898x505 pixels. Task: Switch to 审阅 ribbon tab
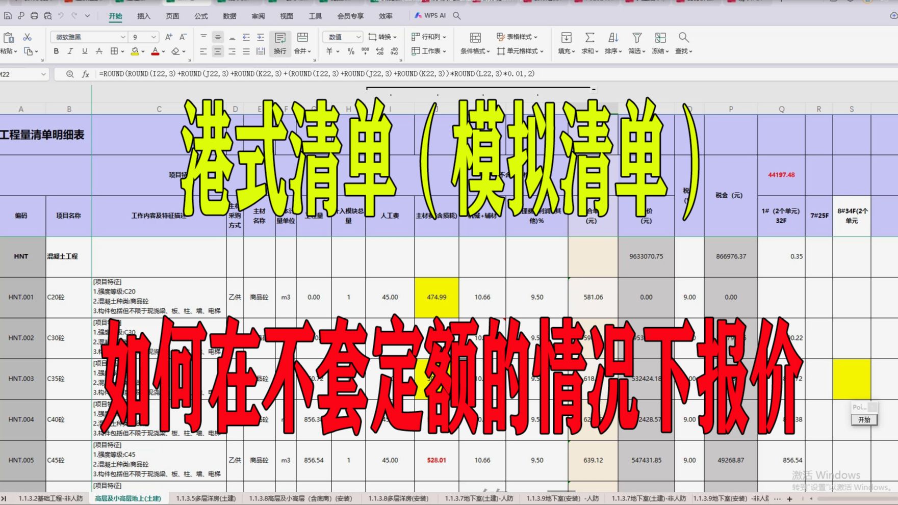pos(258,16)
